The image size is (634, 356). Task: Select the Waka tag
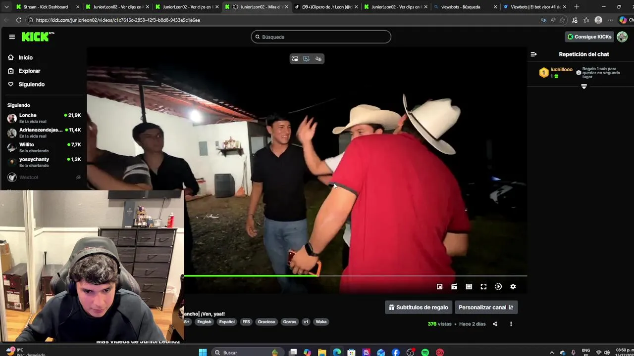321,322
